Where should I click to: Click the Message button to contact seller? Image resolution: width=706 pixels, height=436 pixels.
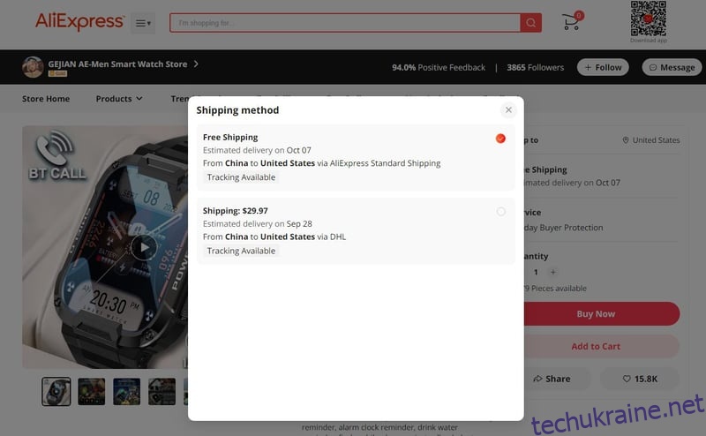(672, 67)
